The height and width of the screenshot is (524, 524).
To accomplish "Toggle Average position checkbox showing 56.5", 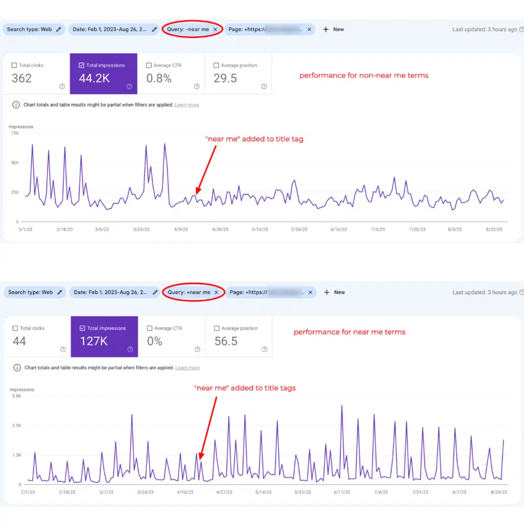I will pos(217,328).
